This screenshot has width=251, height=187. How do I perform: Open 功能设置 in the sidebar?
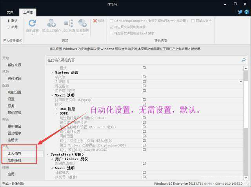(15, 92)
